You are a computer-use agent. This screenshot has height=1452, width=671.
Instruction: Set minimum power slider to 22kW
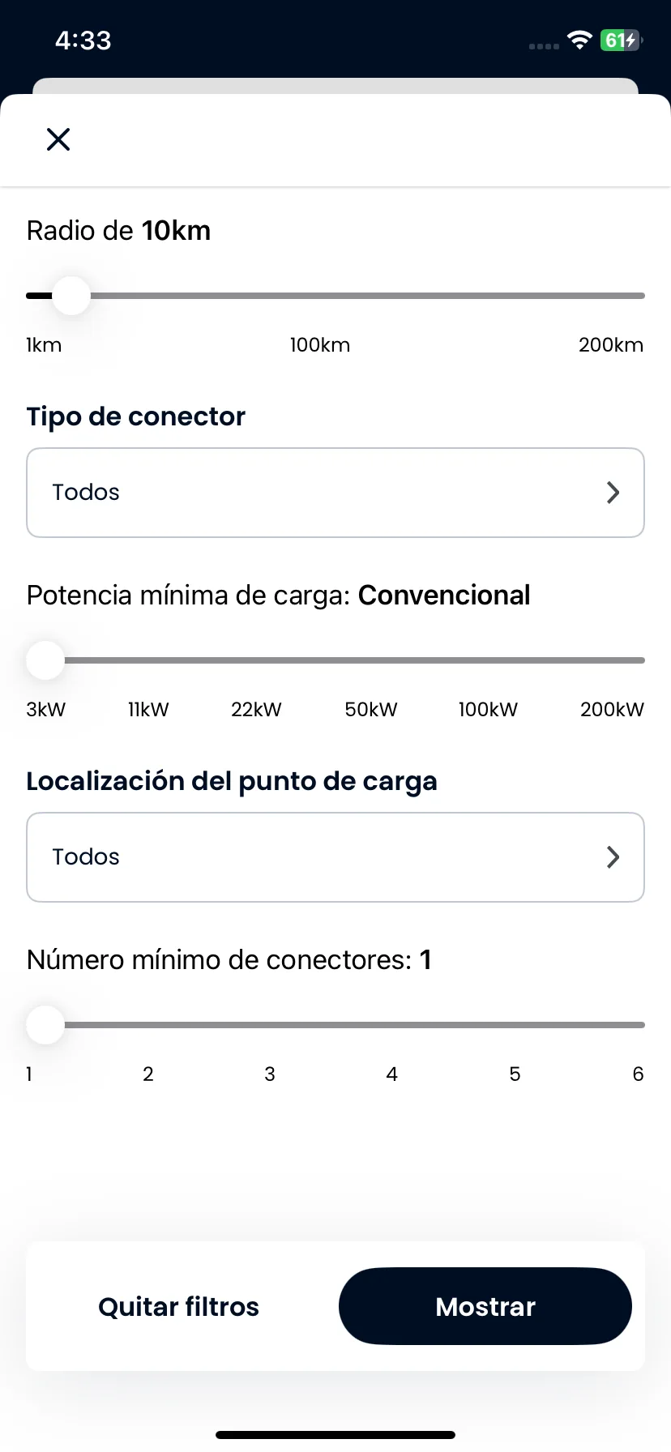[x=256, y=660]
